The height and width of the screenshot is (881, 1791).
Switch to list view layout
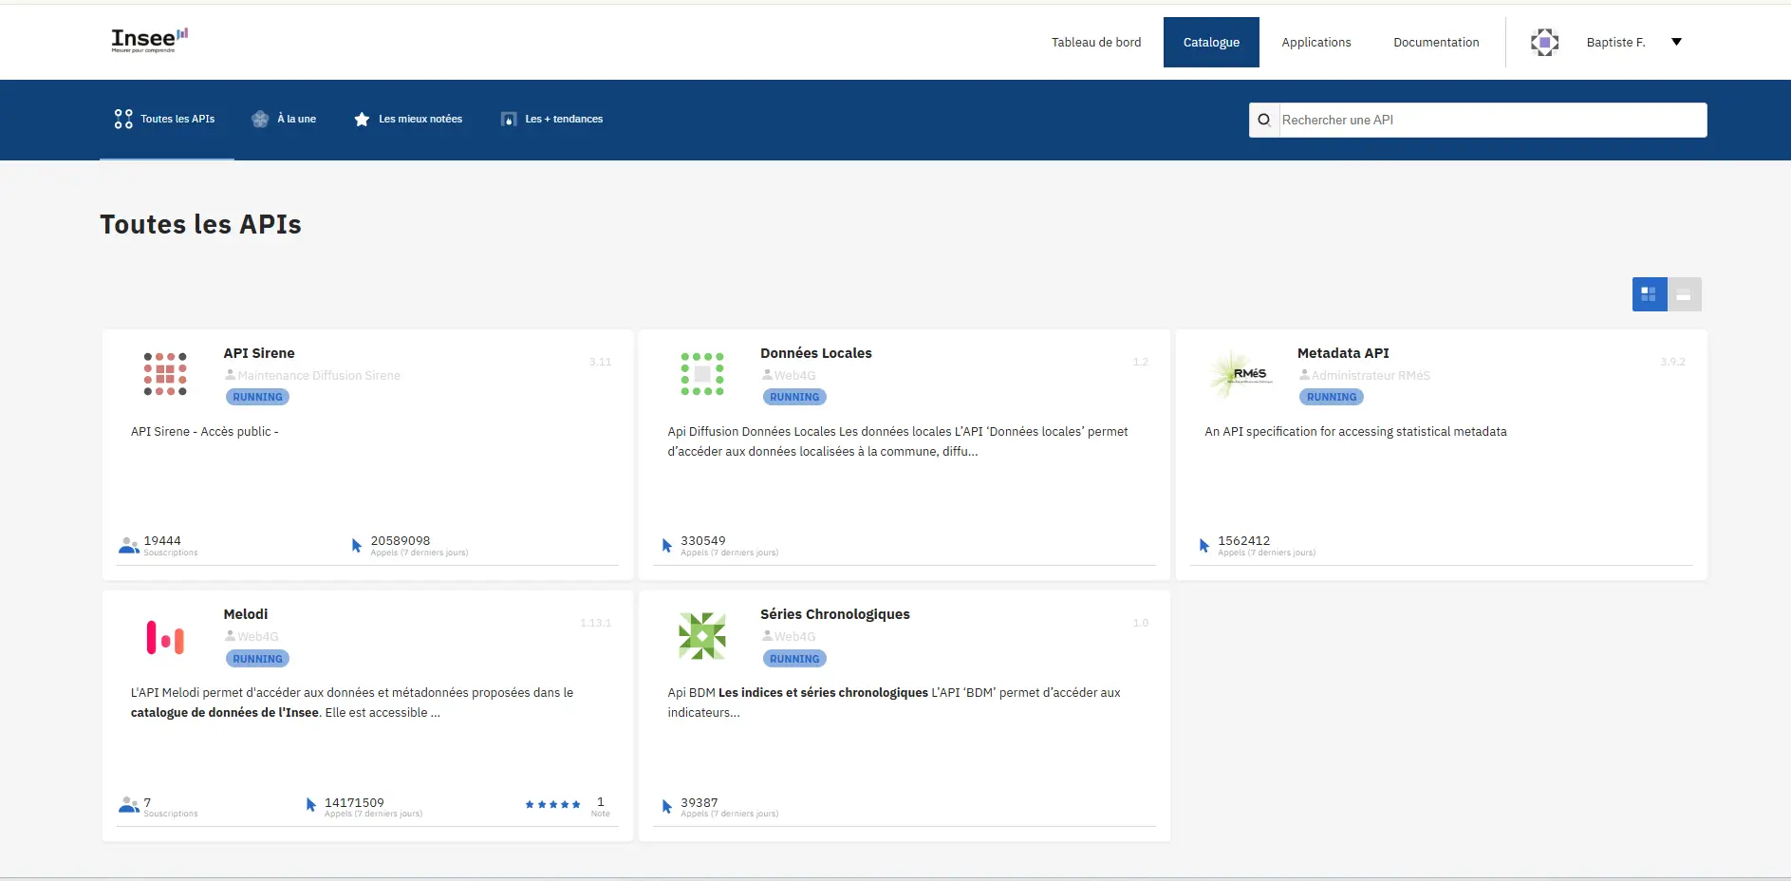pos(1684,294)
